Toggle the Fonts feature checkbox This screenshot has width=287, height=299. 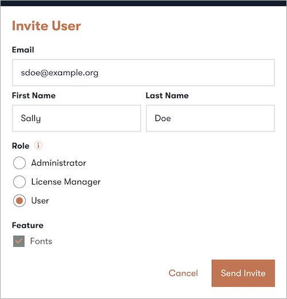click(19, 241)
